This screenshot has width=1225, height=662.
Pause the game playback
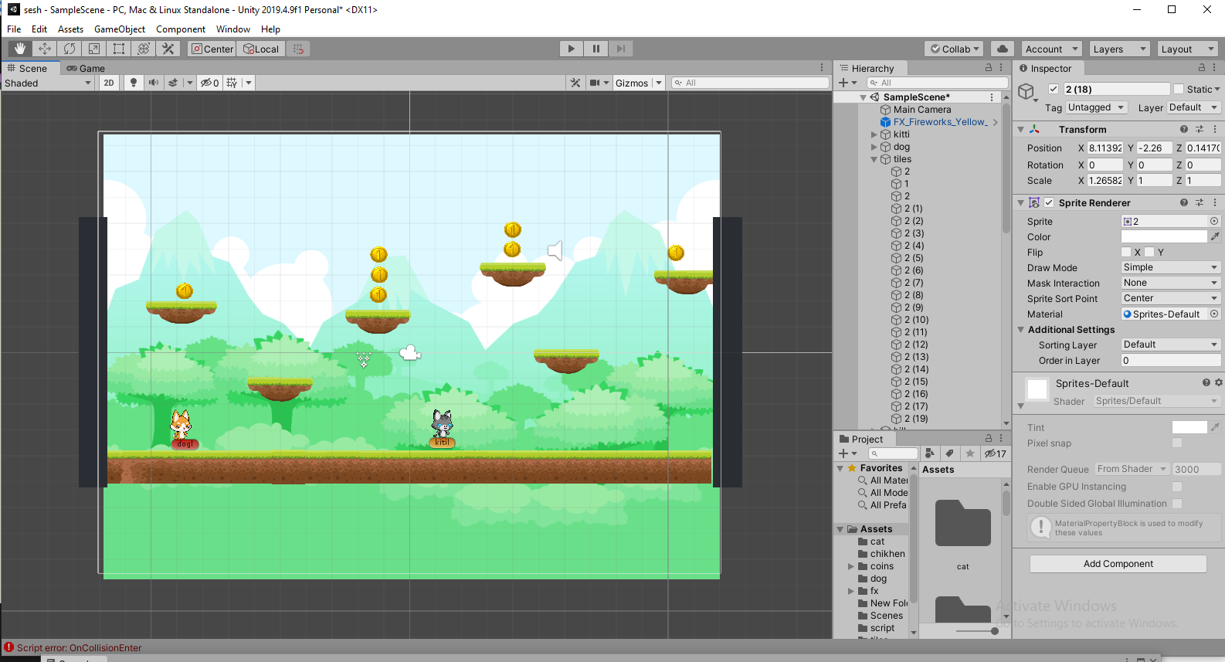coord(596,49)
